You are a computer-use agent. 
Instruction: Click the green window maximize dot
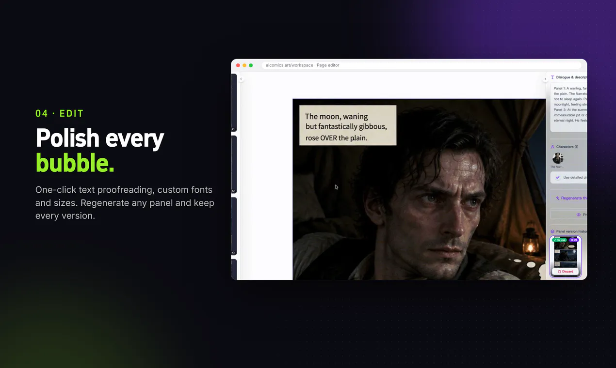[x=251, y=65]
